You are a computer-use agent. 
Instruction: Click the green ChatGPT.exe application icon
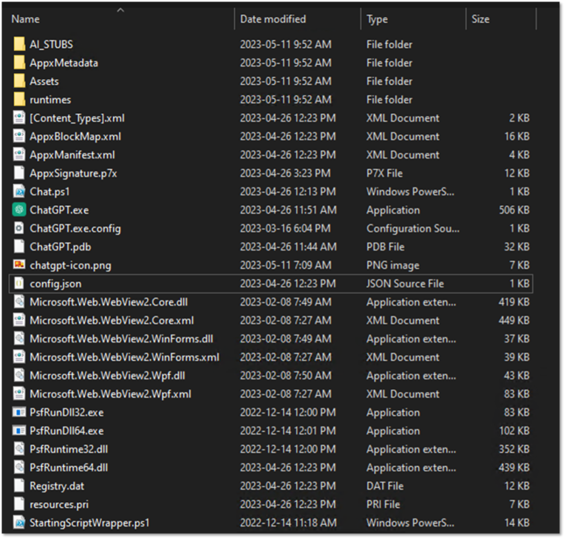click(19, 210)
